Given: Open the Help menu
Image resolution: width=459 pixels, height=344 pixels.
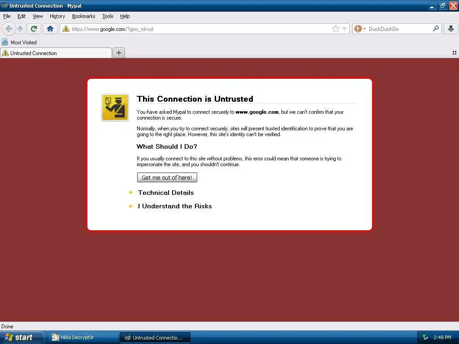Looking at the screenshot, I should pos(125,16).
